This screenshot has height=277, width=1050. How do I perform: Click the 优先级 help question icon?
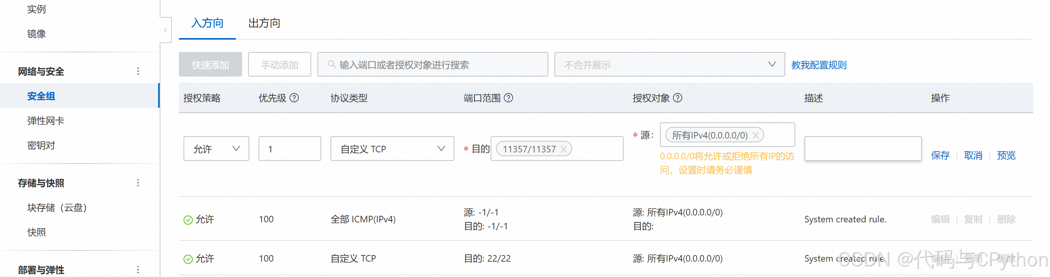(x=294, y=98)
